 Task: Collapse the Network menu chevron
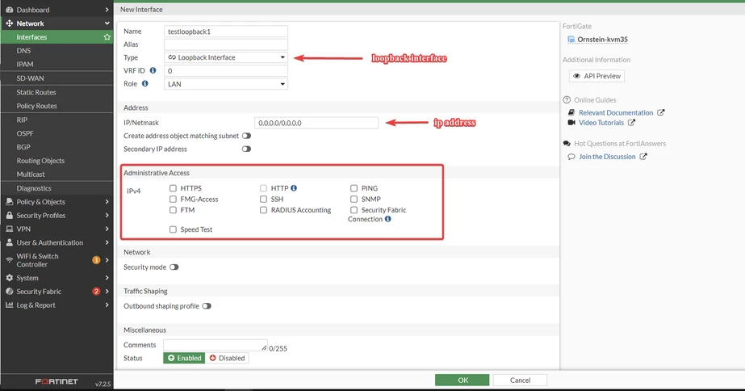pyautogui.click(x=107, y=23)
